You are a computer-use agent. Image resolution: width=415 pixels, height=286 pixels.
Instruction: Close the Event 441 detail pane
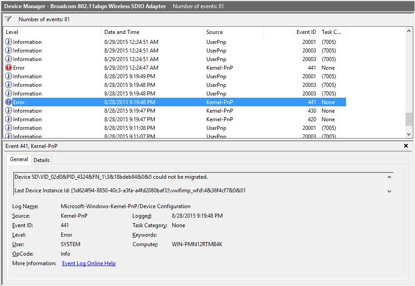point(406,146)
